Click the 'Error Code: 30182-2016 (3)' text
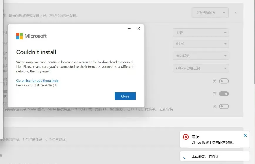This screenshot has width=255, height=164. point(36,85)
